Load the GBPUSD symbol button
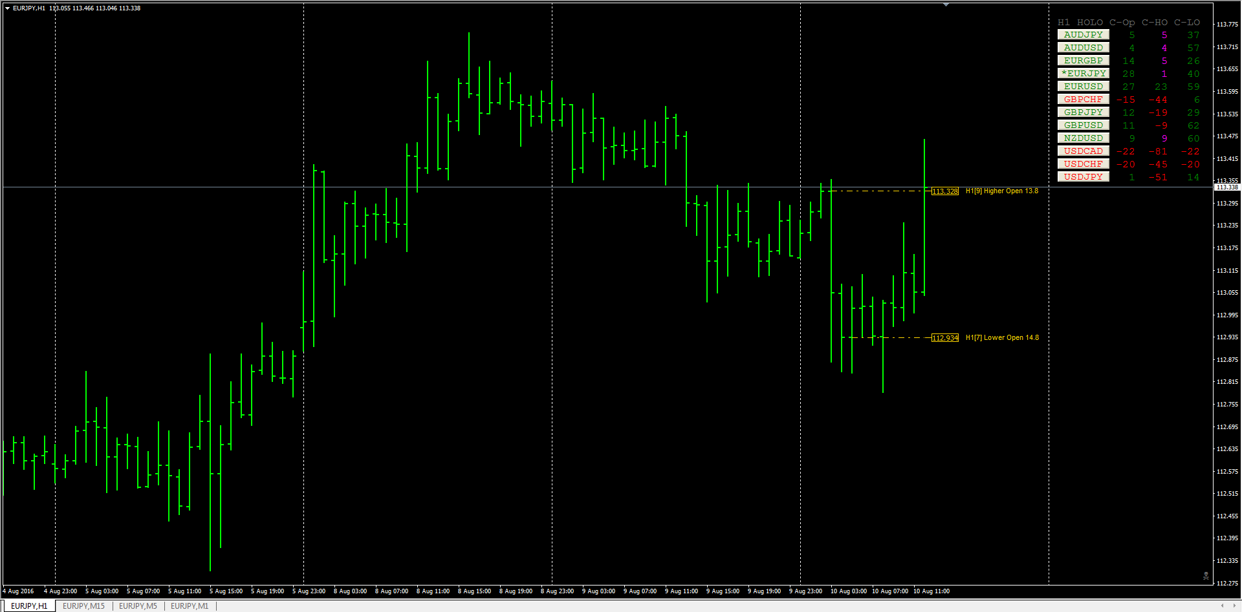Image resolution: width=1242 pixels, height=612 pixels. pyautogui.click(x=1084, y=125)
